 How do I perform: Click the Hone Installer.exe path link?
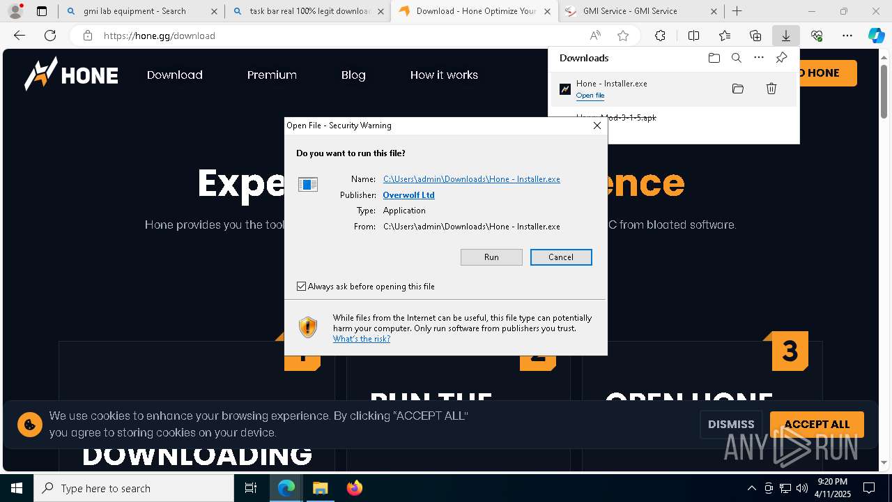472,179
